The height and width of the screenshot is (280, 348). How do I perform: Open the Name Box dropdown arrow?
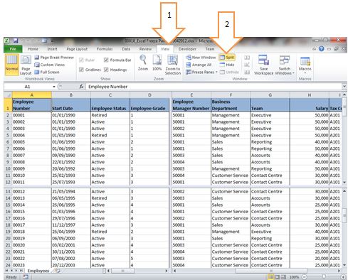pos(54,87)
